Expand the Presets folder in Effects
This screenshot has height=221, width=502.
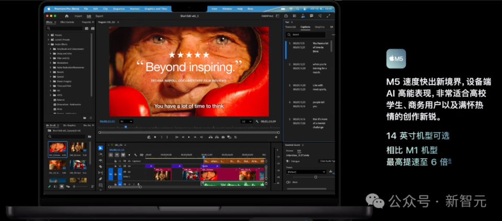(x=49, y=35)
